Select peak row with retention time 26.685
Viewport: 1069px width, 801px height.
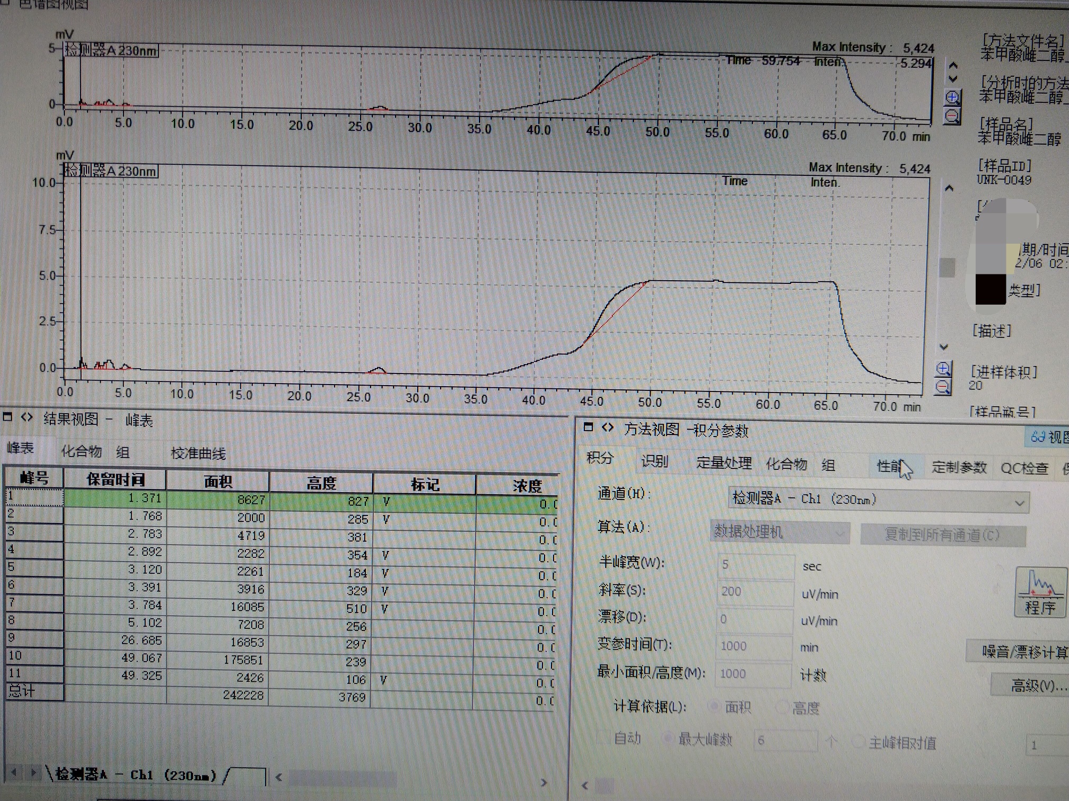click(281, 642)
